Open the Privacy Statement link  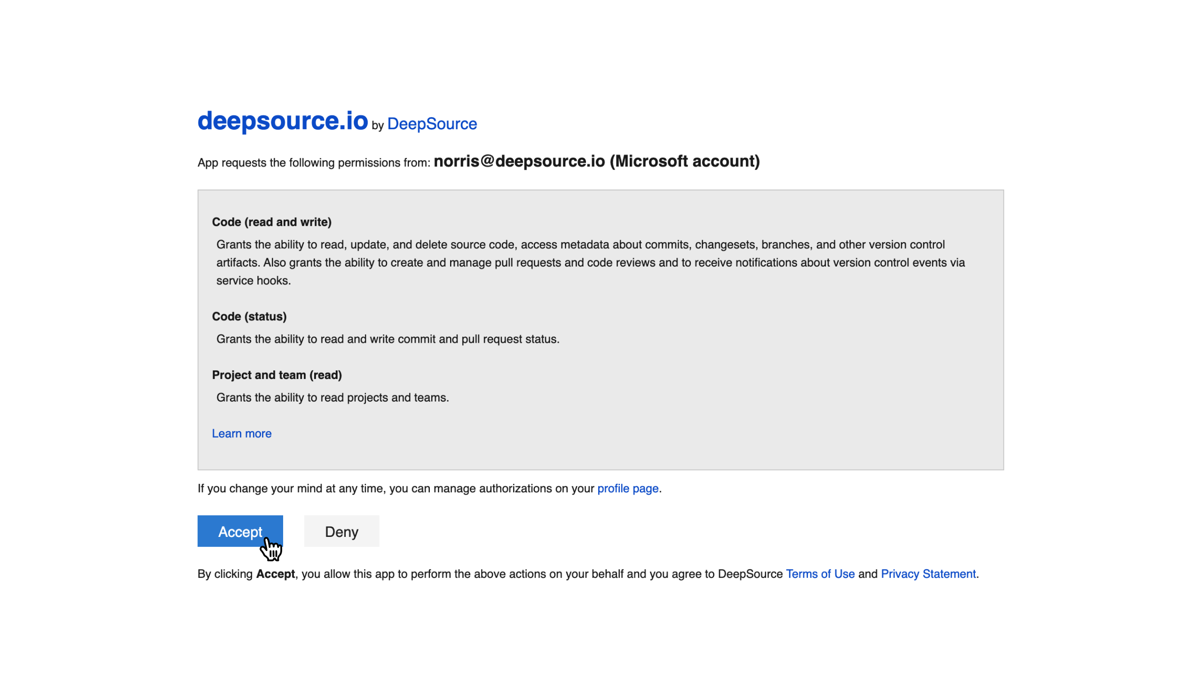tap(928, 574)
